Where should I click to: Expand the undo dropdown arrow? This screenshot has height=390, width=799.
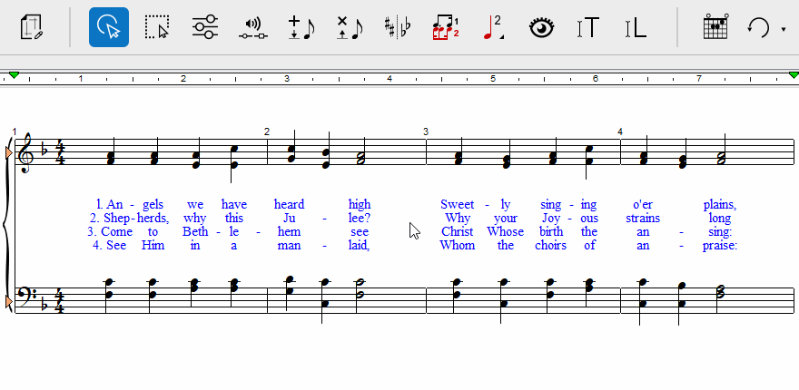tap(783, 29)
